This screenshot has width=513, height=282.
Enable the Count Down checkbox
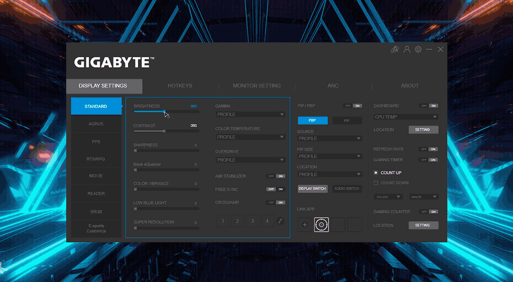376,183
